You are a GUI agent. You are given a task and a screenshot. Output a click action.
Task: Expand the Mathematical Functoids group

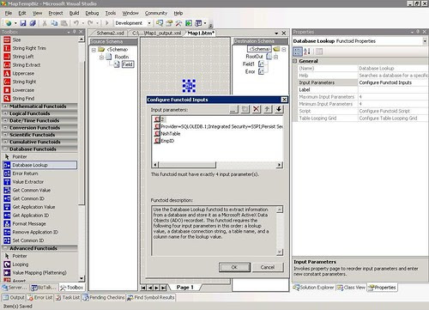[x=5, y=106]
